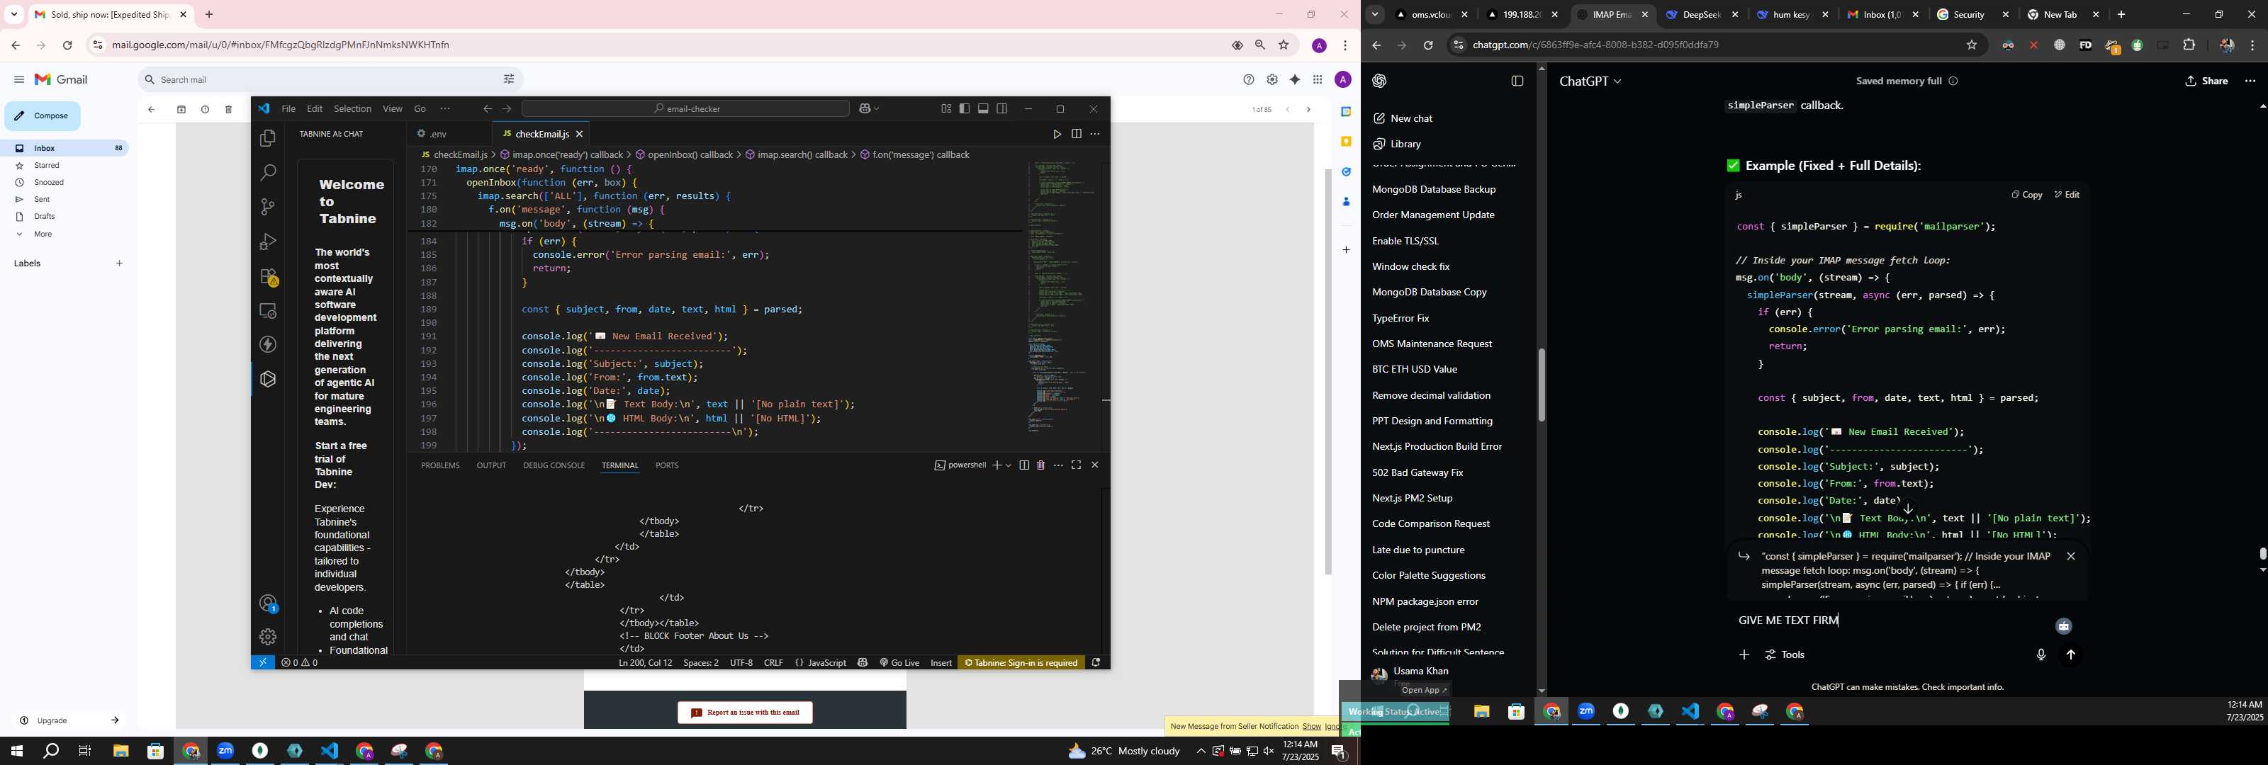The image size is (2268, 765).
Task: Switch to the DEBUG CONSOLE panel tab
Action: 554,465
